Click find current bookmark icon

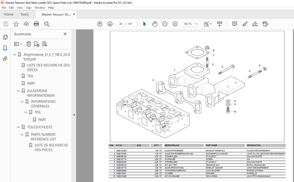pos(45,44)
